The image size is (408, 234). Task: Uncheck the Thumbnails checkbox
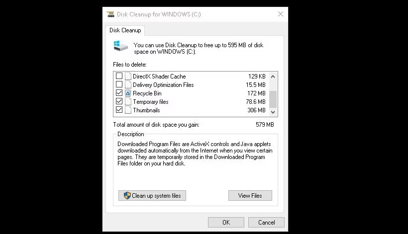tap(119, 110)
